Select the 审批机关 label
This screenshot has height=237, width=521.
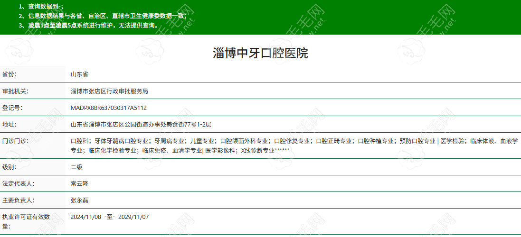pos(15,91)
